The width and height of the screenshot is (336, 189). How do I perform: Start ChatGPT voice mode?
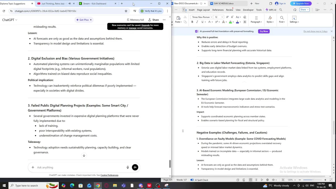[x=135, y=167]
